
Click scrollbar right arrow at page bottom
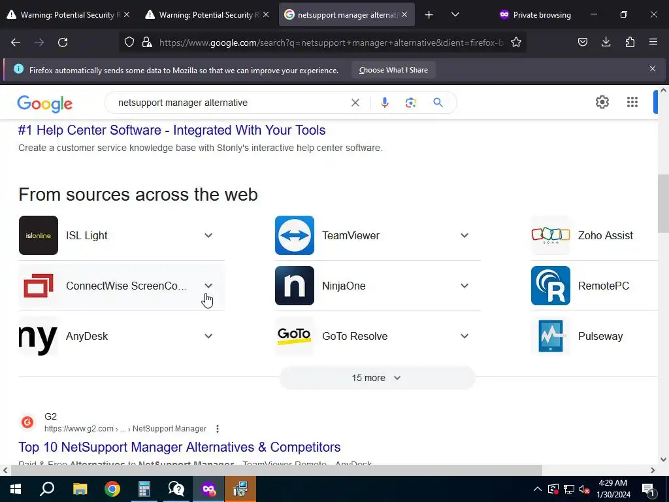click(653, 470)
